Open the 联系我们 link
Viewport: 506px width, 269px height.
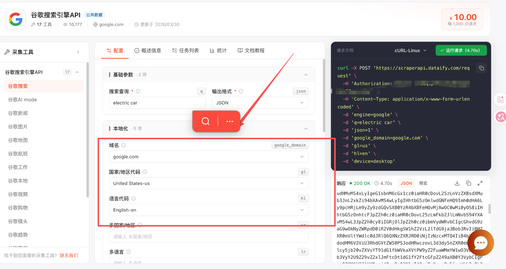click(69, 256)
